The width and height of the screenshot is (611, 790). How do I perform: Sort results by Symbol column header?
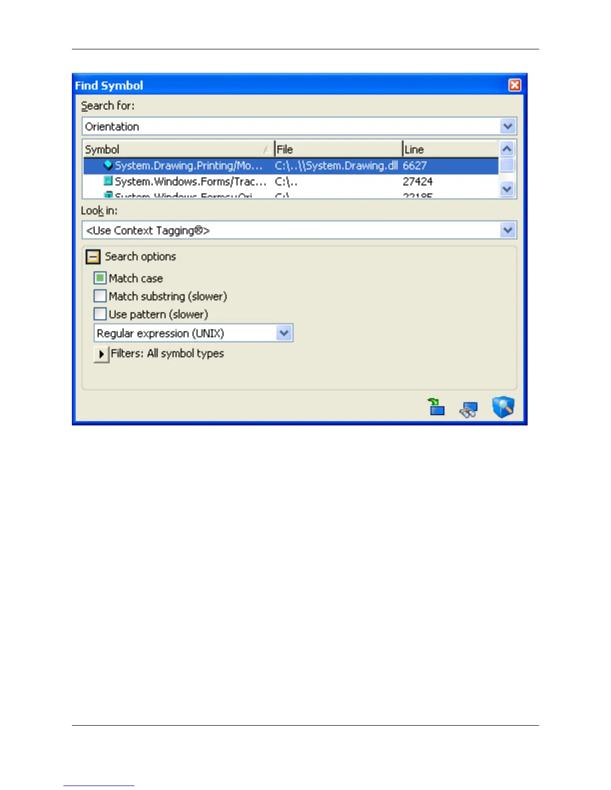179,149
